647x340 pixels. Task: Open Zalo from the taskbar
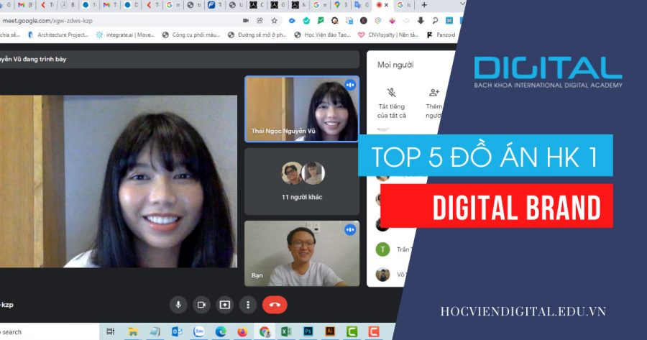(x=199, y=332)
